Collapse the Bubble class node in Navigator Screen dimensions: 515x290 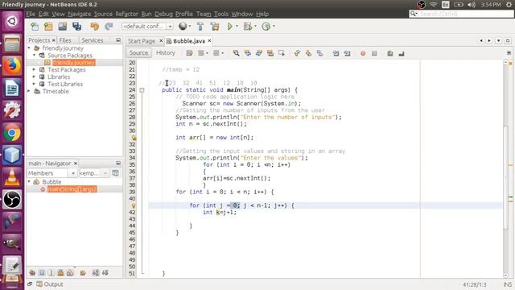tap(29, 182)
